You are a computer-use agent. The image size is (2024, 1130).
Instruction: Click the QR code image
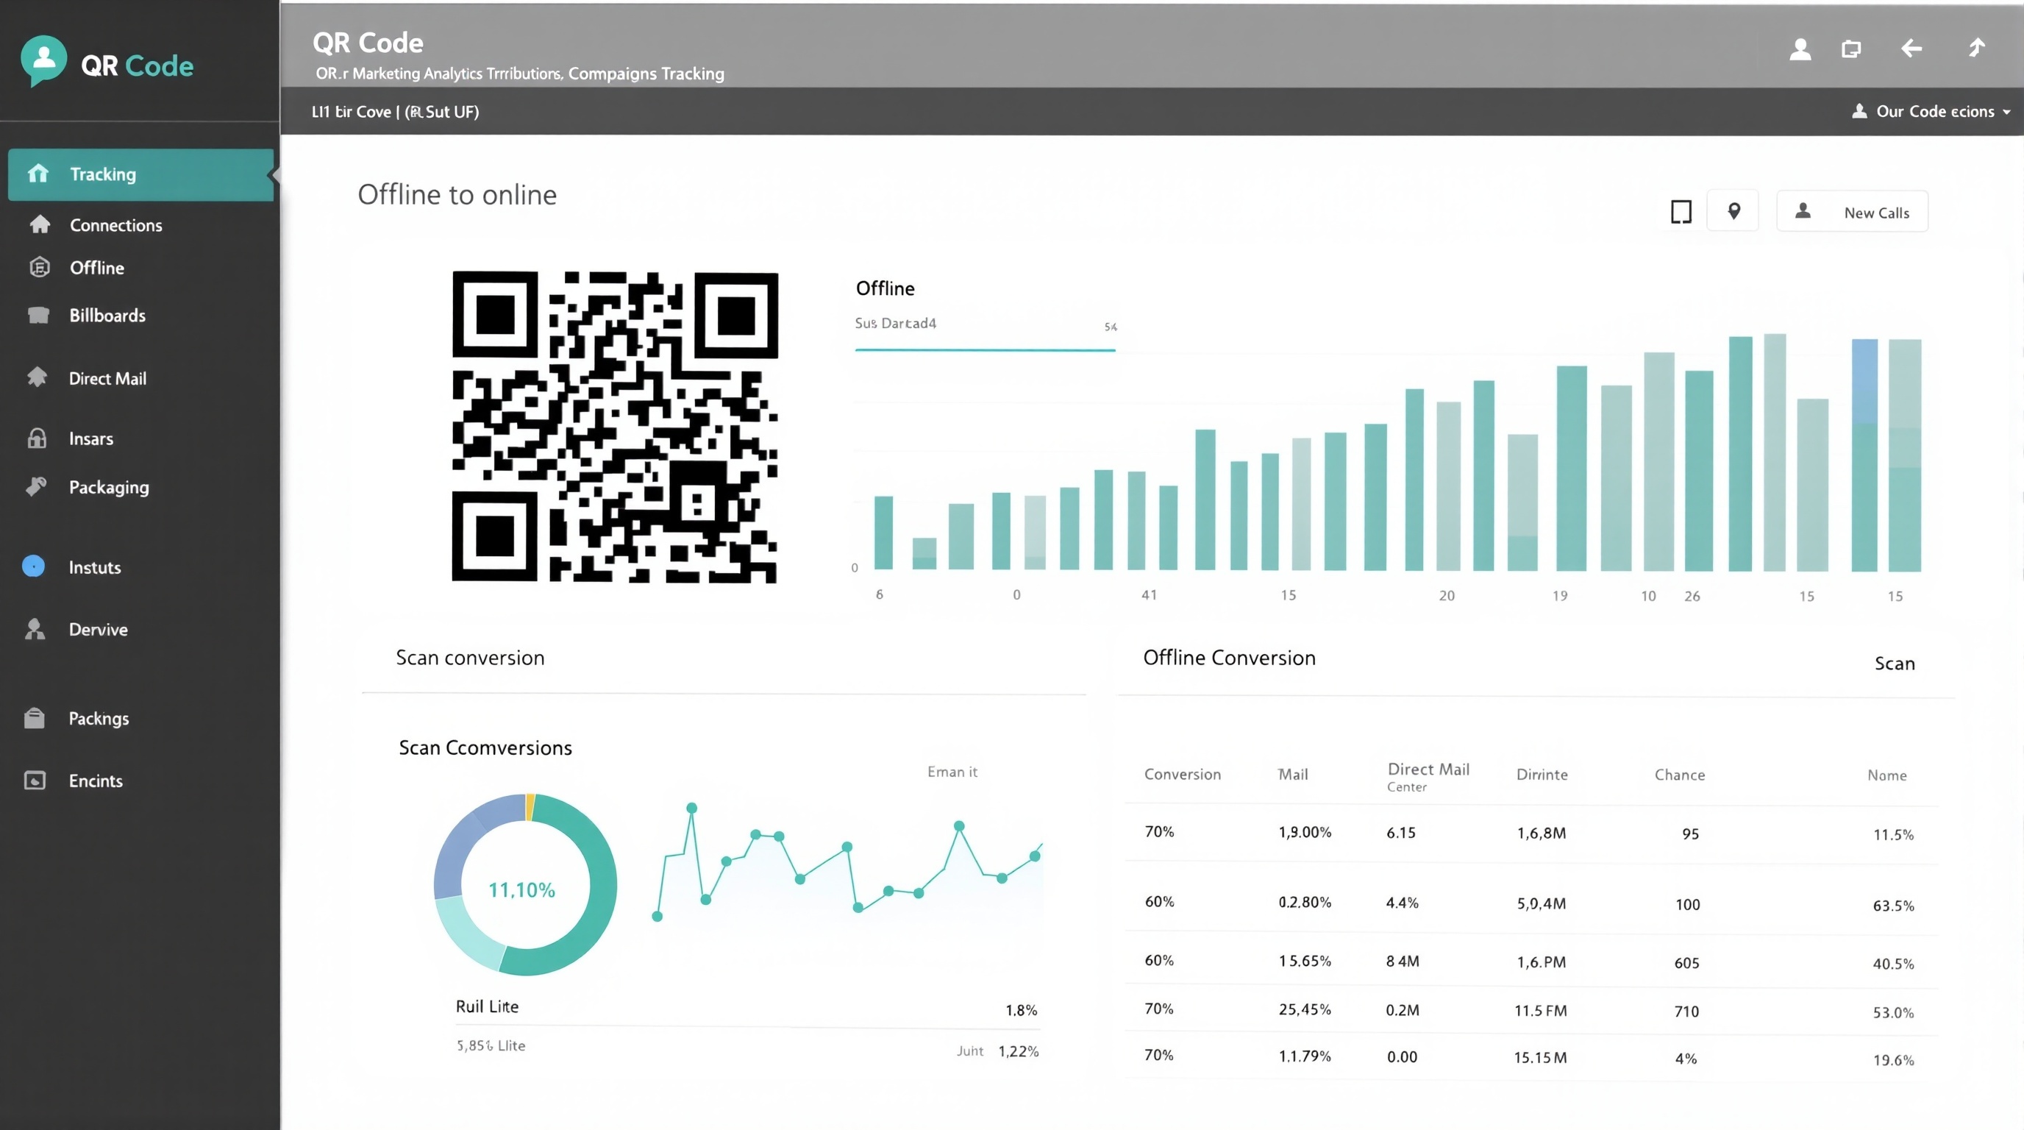(x=614, y=426)
